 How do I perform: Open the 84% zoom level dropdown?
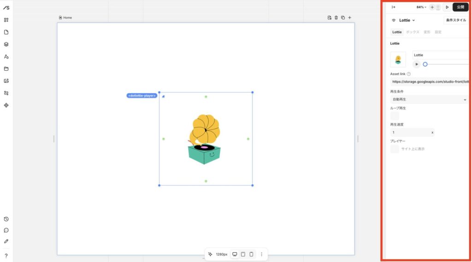(x=421, y=7)
